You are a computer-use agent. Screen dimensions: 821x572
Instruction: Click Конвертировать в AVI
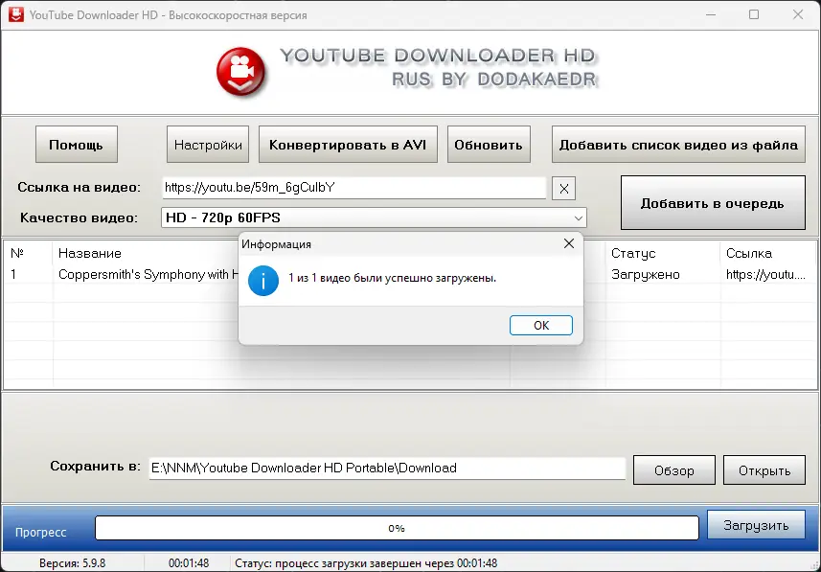[x=347, y=144]
